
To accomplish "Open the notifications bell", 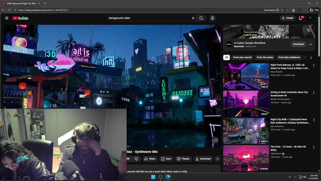I will pyautogui.click(x=300, y=18).
